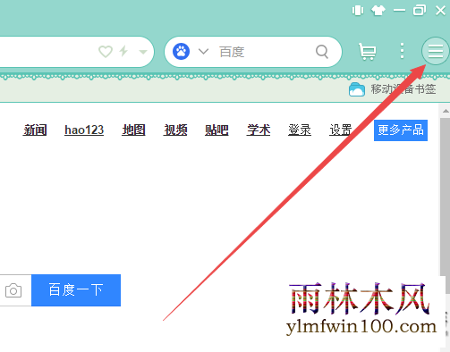Click the 百度一下 search button
This screenshot has height=352, width=450.
[x=76, y=290]
